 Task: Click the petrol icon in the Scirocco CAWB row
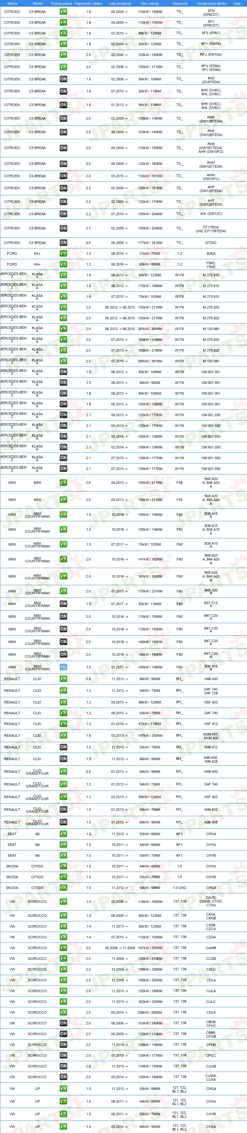pyautogui.click(x=63, y=948)
